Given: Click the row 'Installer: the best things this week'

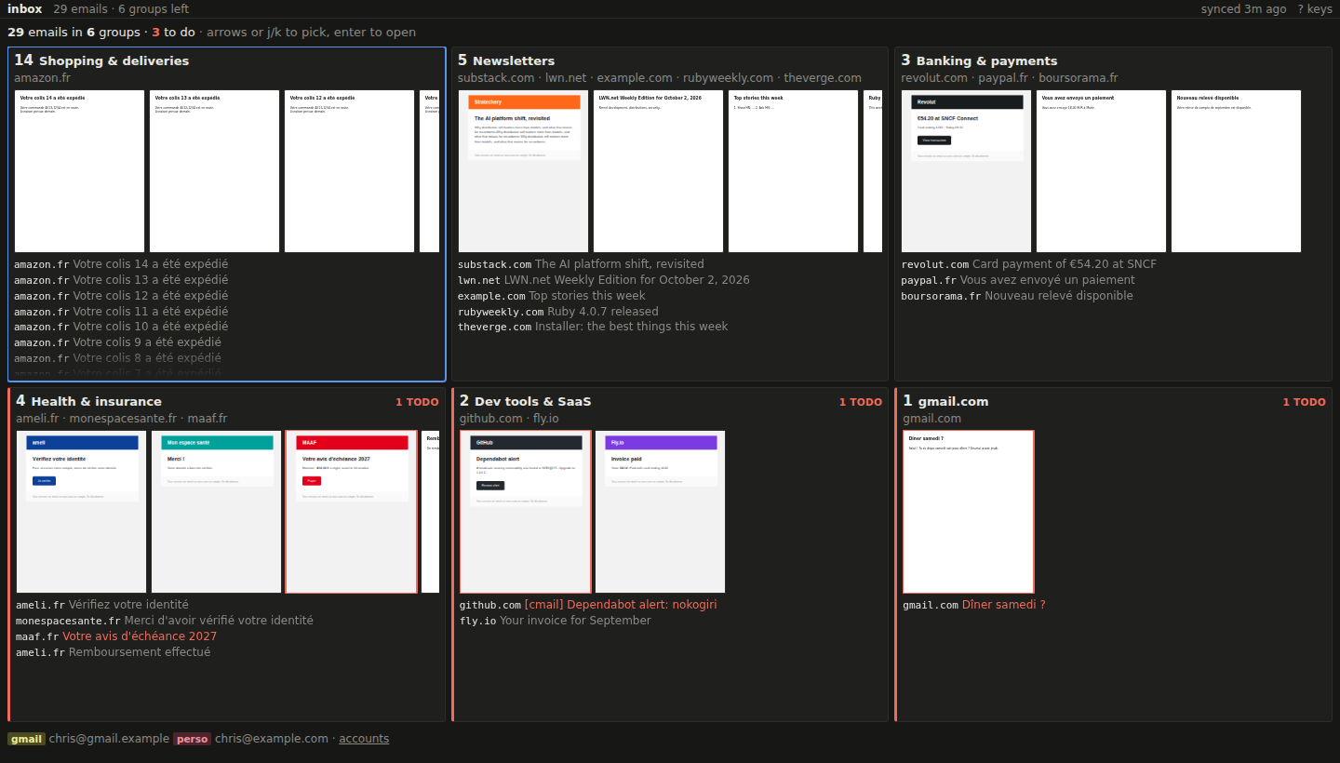Looking at the screenshot, I should click(670, 327).
